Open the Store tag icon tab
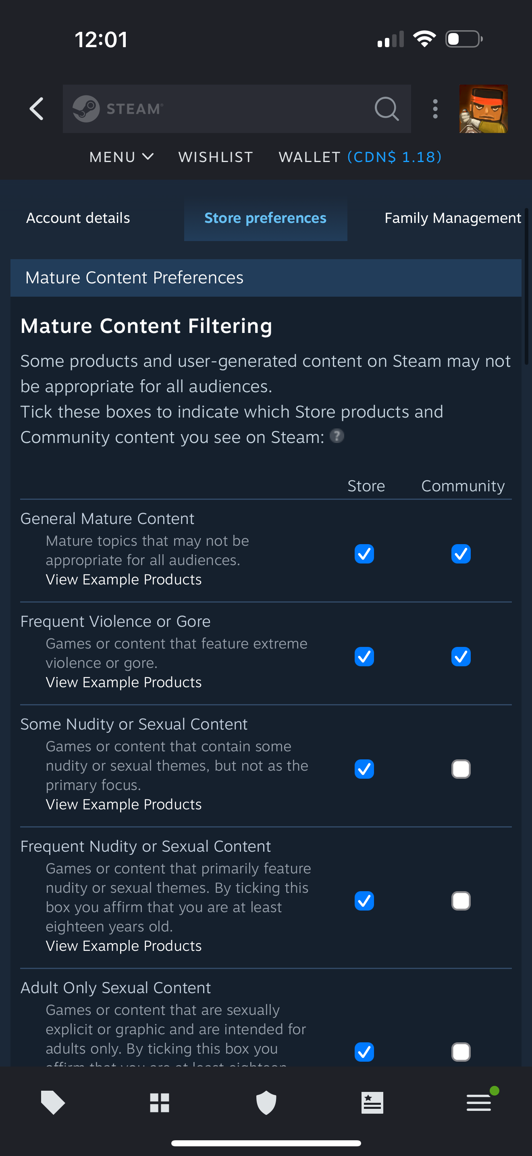Image resolution: width=532 pixels, height=1156 pixels. coord(53,1102)
